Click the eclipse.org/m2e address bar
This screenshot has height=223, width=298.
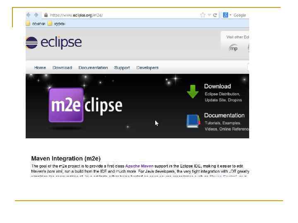pos(122,15)
